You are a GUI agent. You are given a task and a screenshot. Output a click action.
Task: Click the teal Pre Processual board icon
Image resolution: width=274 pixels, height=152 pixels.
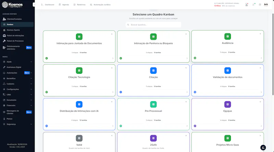[x=153, y=104]
